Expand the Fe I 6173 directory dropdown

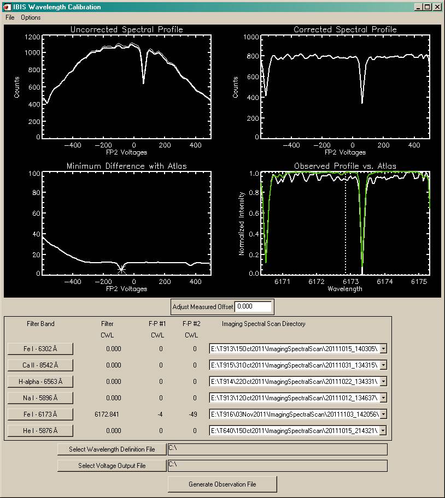pos(383,414)
